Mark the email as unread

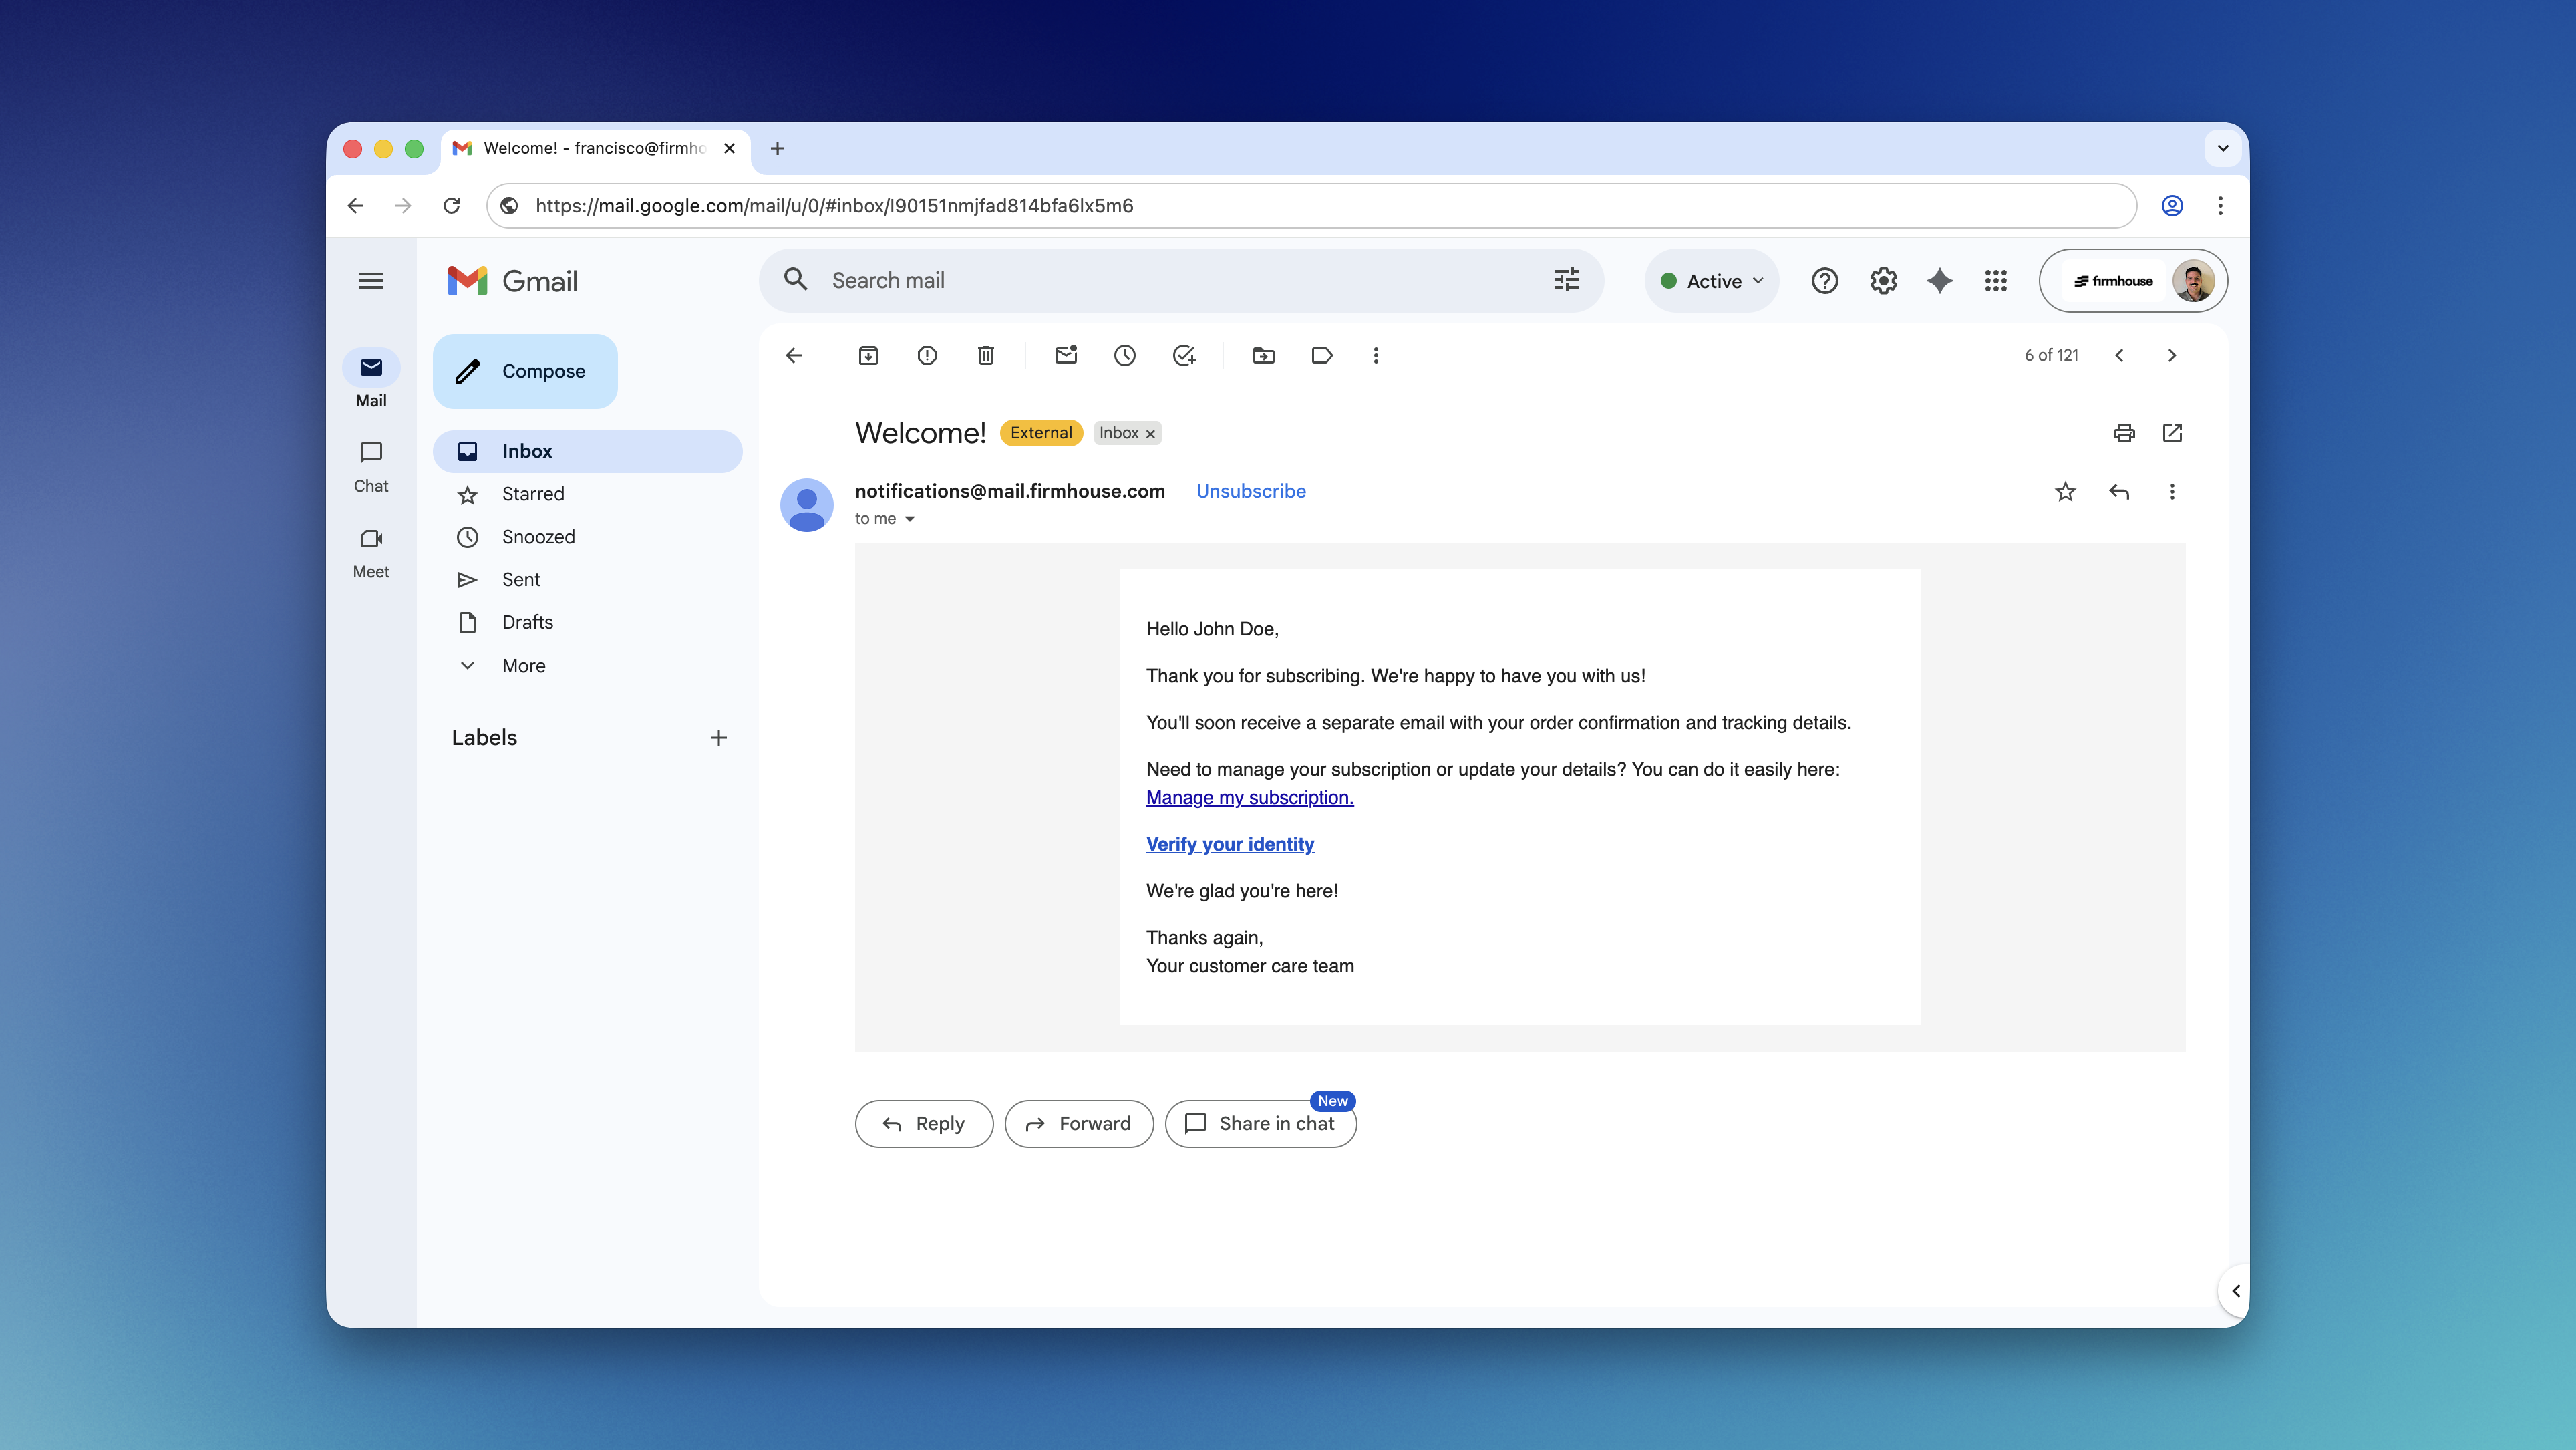[1065, 355]
